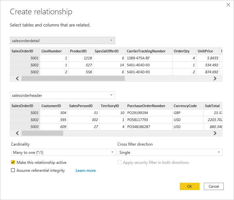Screen dimensions: 234x200
Task: Cancel the relationship dialog
Action: tap(214, 186)
